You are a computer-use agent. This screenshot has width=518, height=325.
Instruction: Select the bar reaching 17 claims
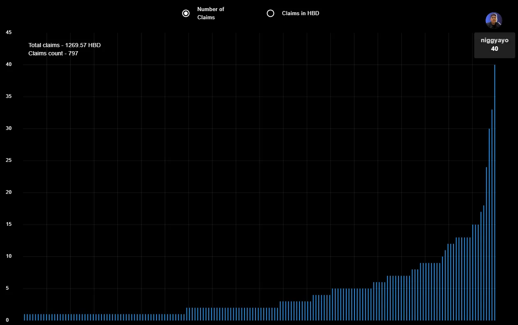(481, 266)
